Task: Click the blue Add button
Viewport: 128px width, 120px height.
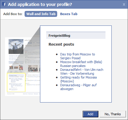Action: point(90,114)
